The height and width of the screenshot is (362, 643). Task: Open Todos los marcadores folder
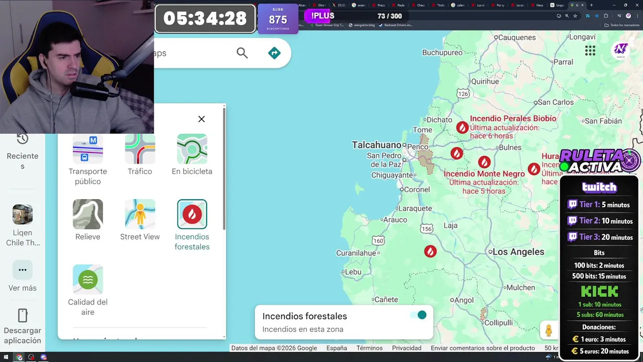[622, 25]
